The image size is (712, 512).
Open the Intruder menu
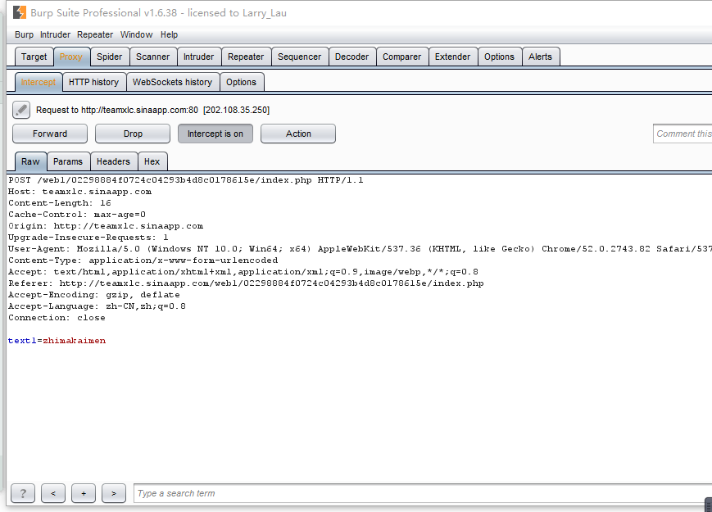coord(55,34)
